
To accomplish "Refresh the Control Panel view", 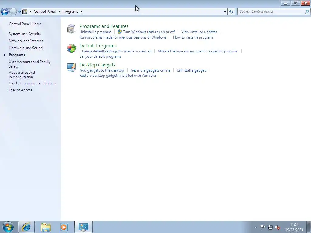I will (x=231, y=12).
